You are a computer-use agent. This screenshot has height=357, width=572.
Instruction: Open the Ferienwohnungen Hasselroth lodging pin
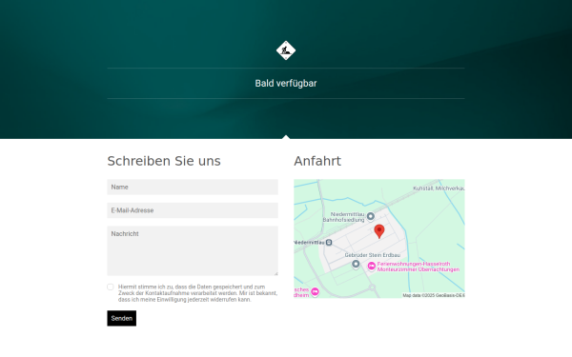[x=372, y=267]
